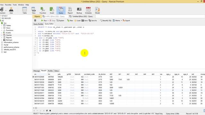Open the Backup toolbar icon
This screenshot has height=115, width=205.
tap(79, 11)
